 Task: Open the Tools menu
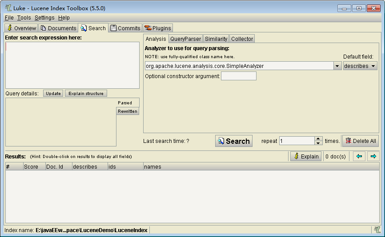click(24, 18)
